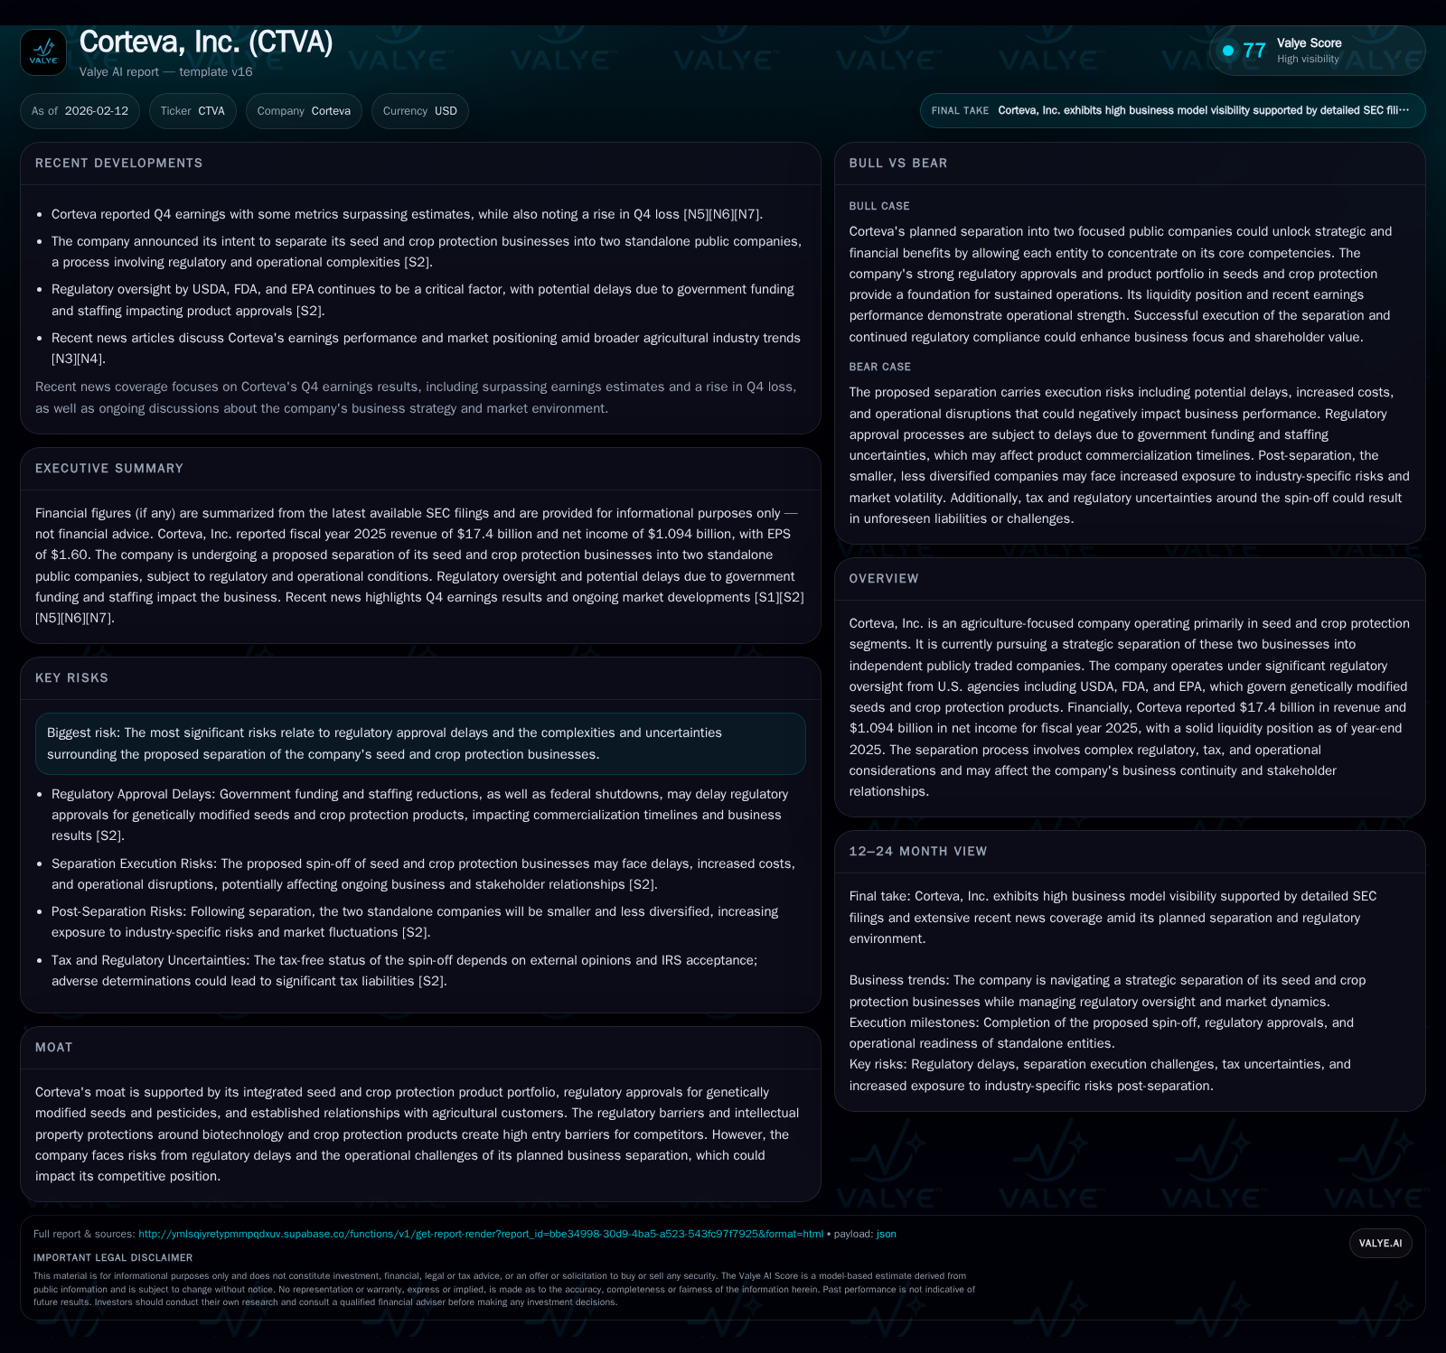1446x1353 pixels.
Task: Select the Company Corteva chip
Action: coord(304,111)
